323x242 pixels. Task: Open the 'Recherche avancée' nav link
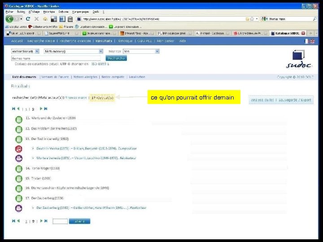[75, 41]
